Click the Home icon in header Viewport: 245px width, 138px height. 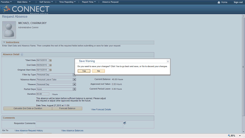click(x=219, y=2)
